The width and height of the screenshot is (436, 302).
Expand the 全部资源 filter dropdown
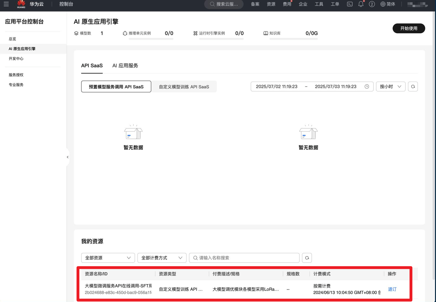tap(108, 258)
